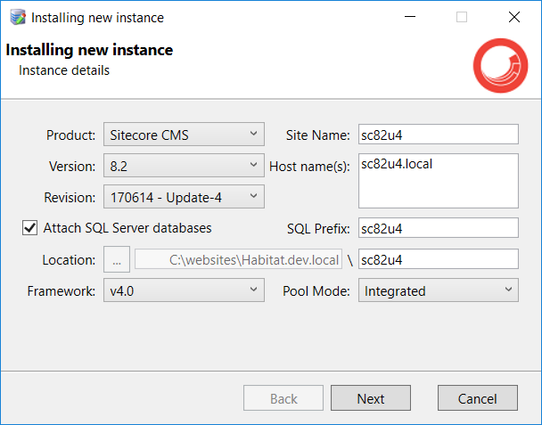Click the Instance details subtitle
542x425 pixels.
tap(64, 70)
